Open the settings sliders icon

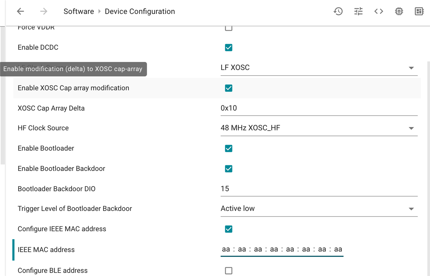point(358,11)
